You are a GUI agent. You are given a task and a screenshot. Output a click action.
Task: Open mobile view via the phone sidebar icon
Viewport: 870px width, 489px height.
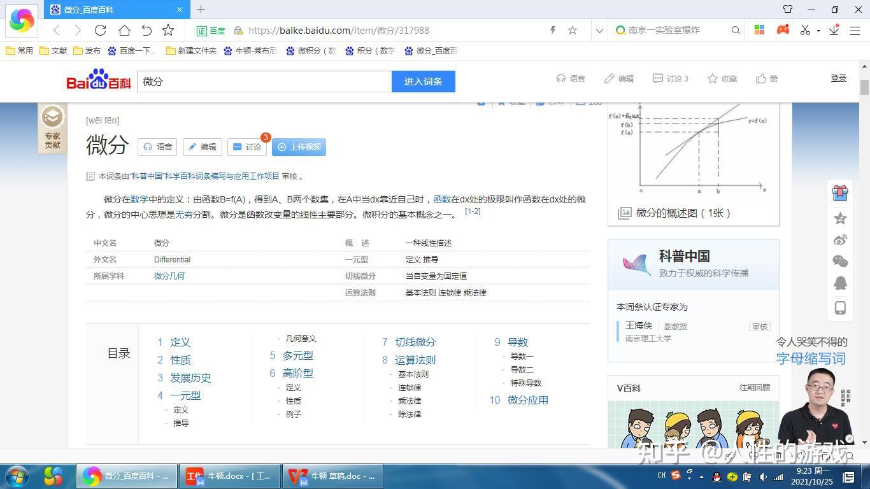pos(840,308)
